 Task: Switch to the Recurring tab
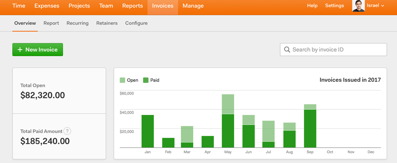[x=77, y=23]
